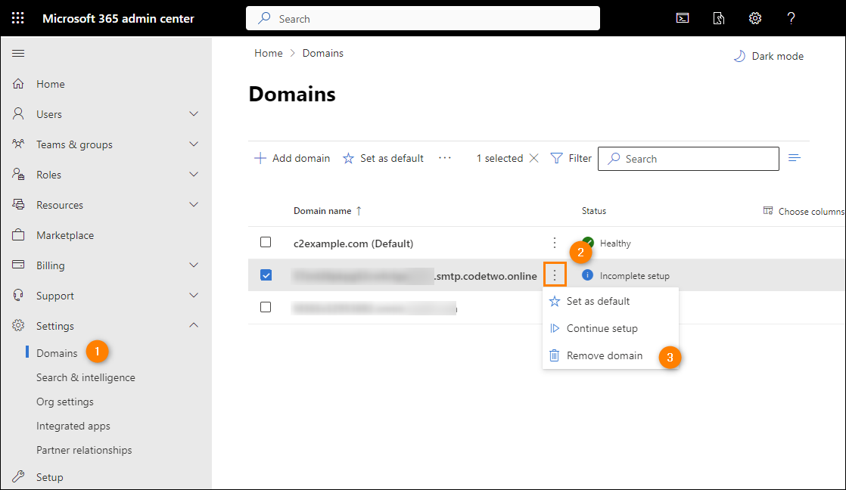Click the Roles icon in the sidebar
846x490 pixels.
pyautogui.click(x=18, y=174)
